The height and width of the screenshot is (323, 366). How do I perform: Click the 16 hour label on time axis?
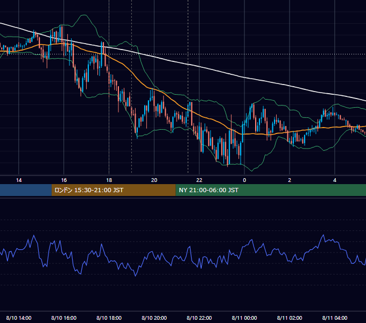click(x=64, y=180)
